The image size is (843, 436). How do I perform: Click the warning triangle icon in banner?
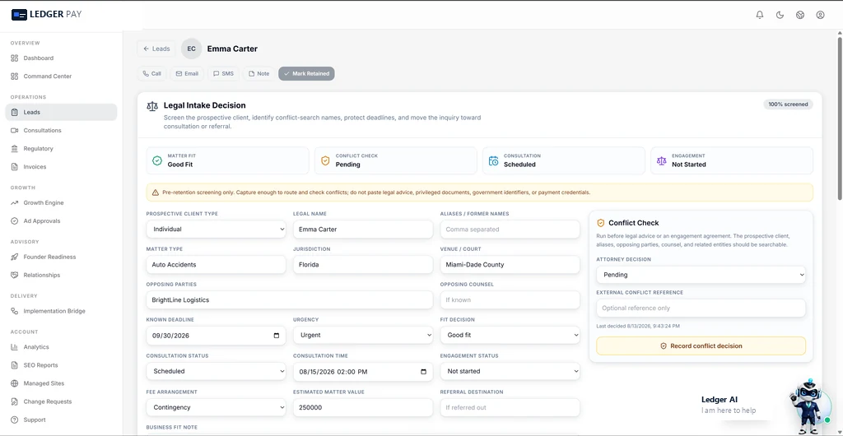point(156,192)
